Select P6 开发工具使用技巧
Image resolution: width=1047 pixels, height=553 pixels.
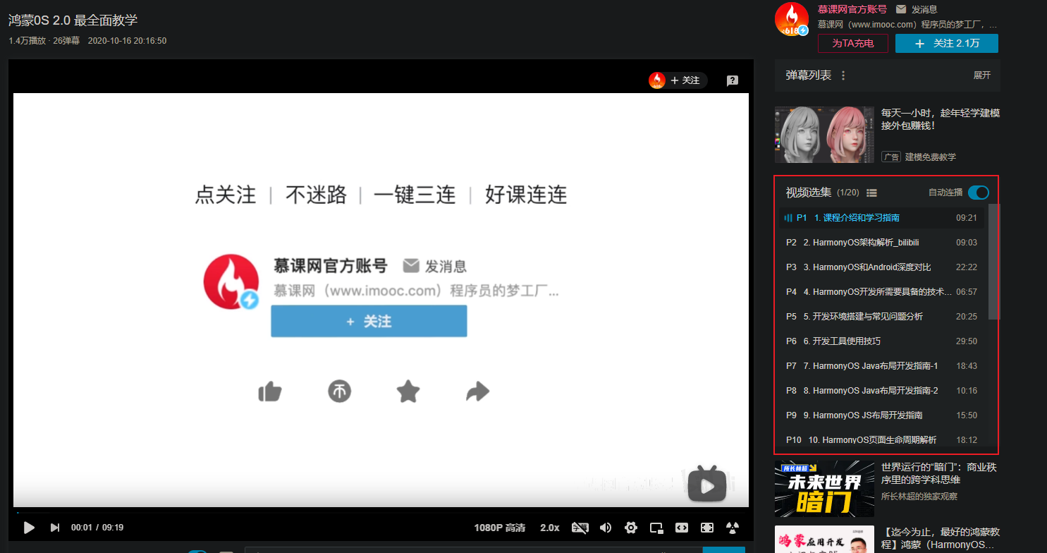click(881, 341)
